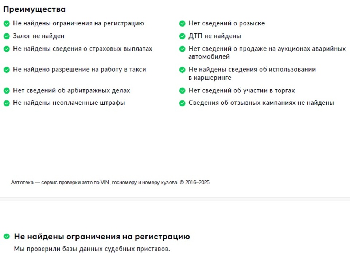
Task: Click check icon next to отзывных кампаниях item
Action: click(x=182, y=103)
